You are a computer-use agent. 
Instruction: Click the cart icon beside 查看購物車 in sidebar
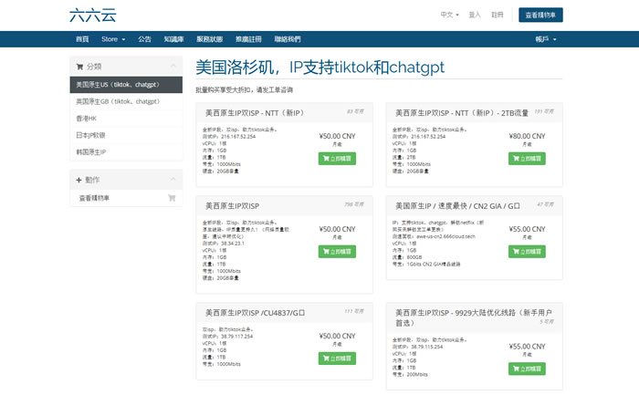tap(171, 198)
